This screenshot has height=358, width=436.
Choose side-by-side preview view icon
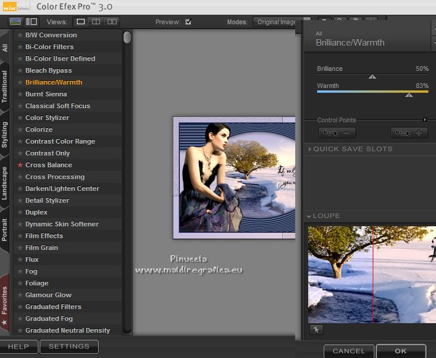click(x=111, y=22)
